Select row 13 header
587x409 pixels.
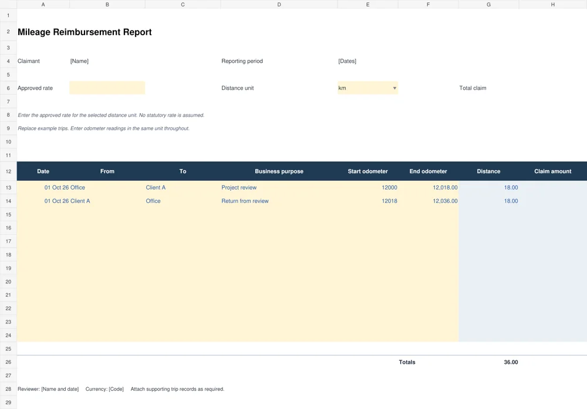pyautogui.click(x=8, y=187)
